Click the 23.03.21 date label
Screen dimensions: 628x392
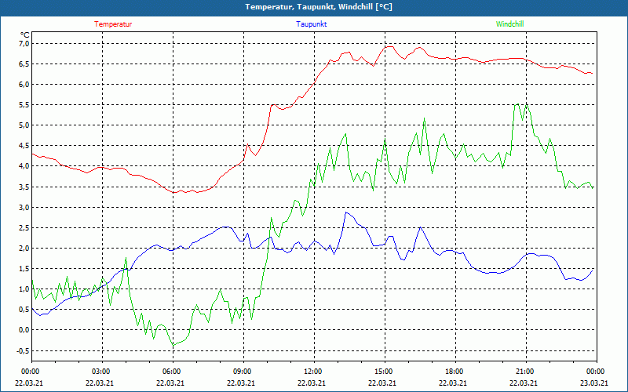[594, 383]
